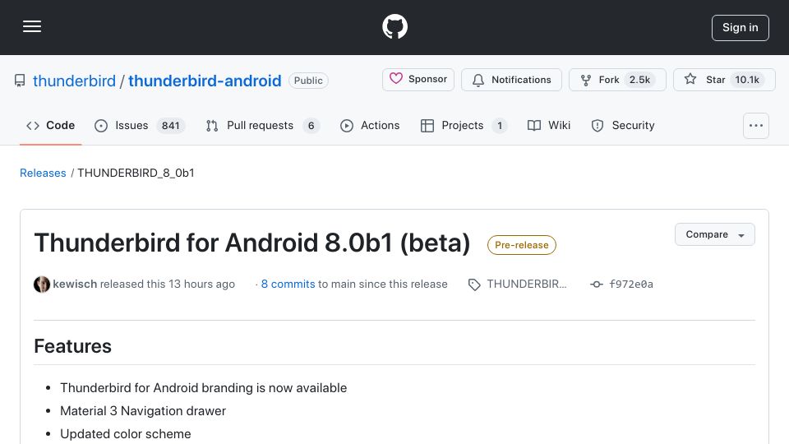Open the thunderbird organization link

click(x=74, y=81)
